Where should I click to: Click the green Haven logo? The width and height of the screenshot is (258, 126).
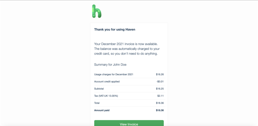point(97,11)
